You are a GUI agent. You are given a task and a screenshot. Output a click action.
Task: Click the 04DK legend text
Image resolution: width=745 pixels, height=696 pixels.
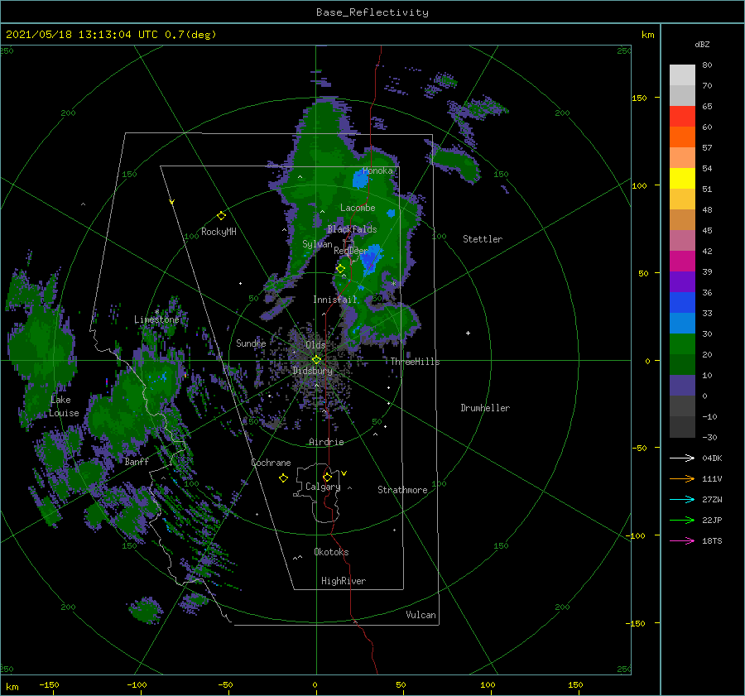[x=712, y=458]
